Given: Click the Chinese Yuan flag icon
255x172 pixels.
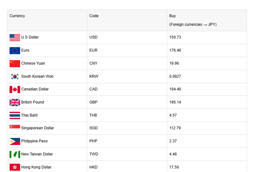Looking at the screenshot, I should [15, 64].
